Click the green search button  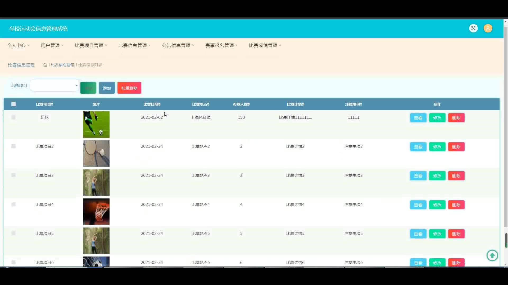point(88,88)
